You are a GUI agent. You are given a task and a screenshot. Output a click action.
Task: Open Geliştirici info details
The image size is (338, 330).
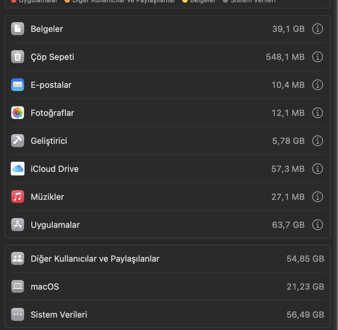(x=317, y=141)
